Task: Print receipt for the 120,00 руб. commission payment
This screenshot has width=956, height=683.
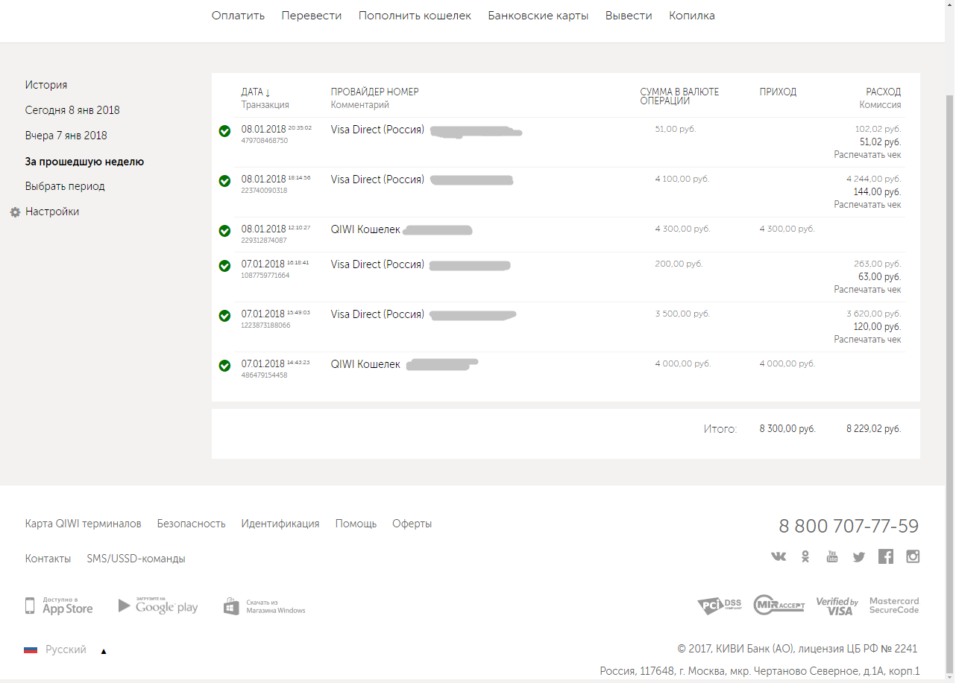Action: coord(867,340)
